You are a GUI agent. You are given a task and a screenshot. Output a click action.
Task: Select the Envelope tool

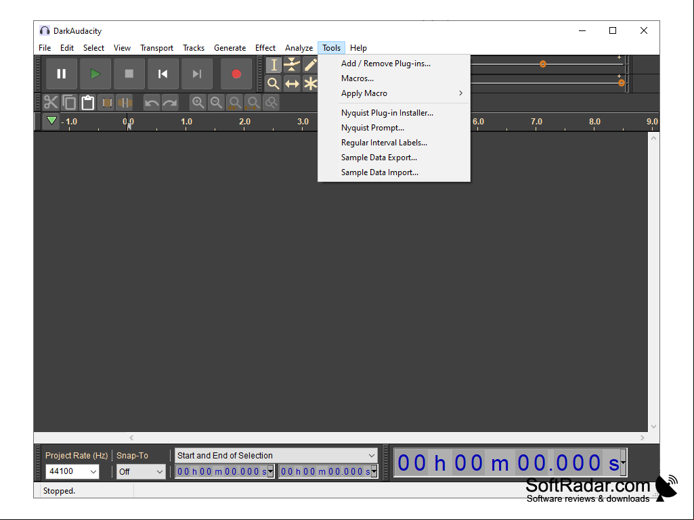pyautogui.click(x=292, y=64)
